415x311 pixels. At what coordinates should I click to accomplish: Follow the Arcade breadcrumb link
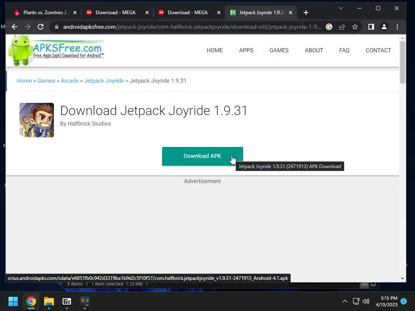coord(70,81)
